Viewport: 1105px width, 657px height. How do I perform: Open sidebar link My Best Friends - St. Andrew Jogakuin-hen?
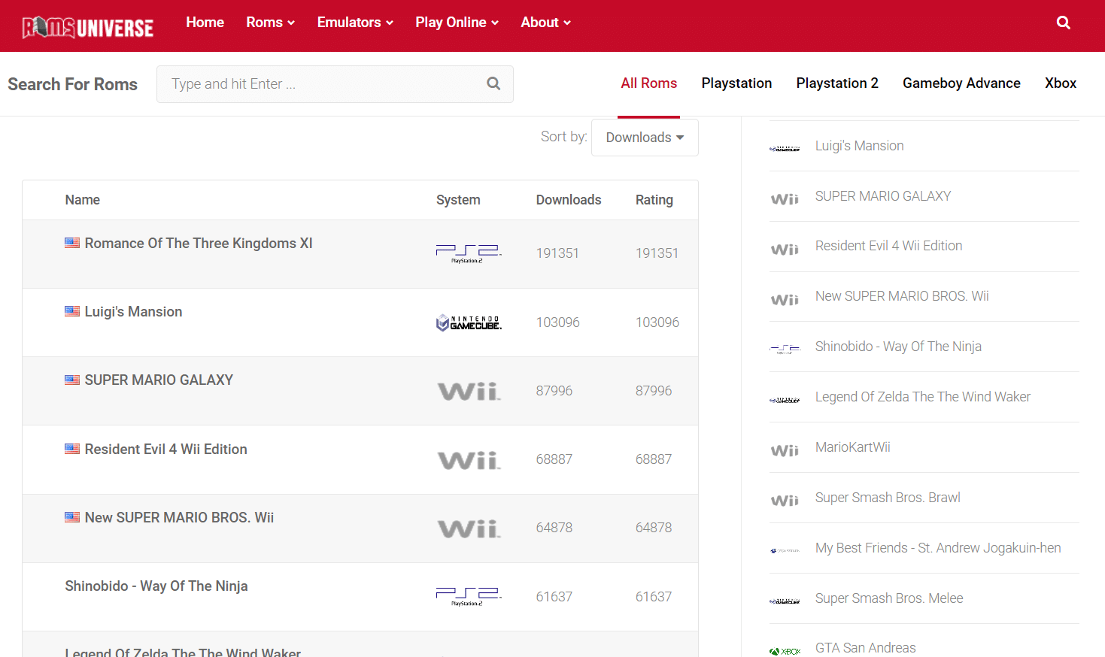[938, 548]
